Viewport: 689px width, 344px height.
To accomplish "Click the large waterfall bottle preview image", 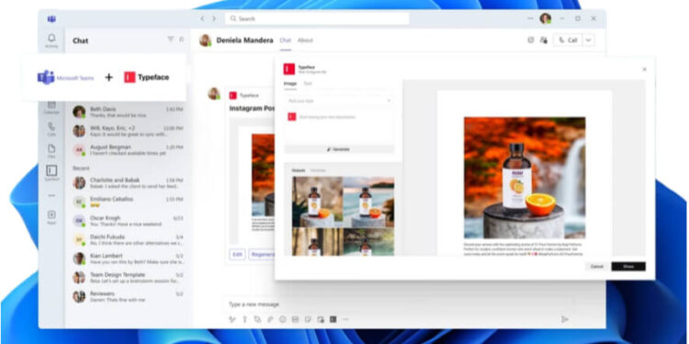I will (x=525, y=178).
